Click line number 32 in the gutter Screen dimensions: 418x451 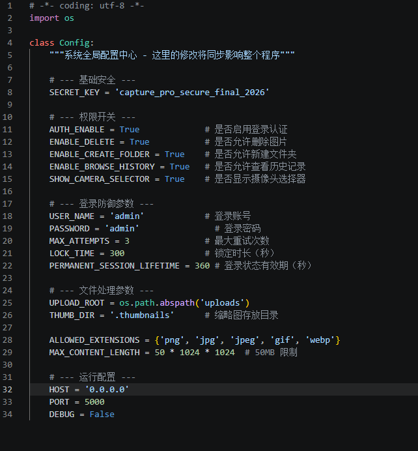8,389
